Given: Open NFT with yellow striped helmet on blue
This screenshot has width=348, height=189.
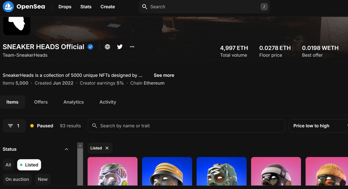Looking at the screenshot, I should (167, 171).
